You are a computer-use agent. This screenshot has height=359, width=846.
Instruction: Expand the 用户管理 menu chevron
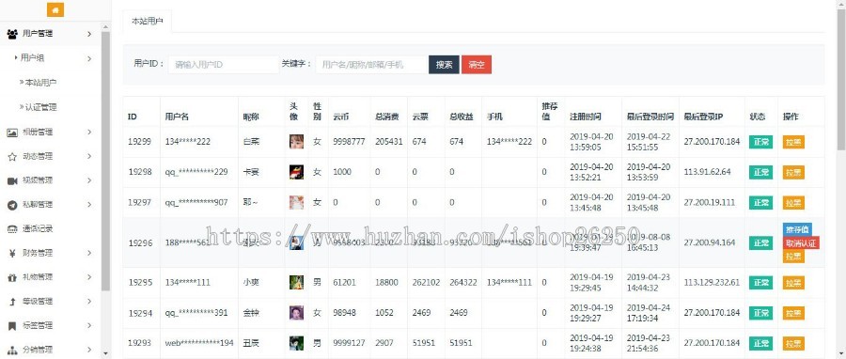[89, 34]
